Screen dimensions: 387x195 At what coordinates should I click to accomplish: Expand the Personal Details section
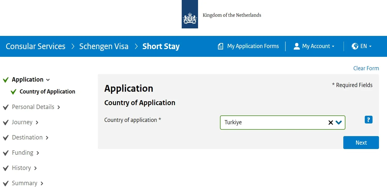pyautogui.click(x=59, y=107)
